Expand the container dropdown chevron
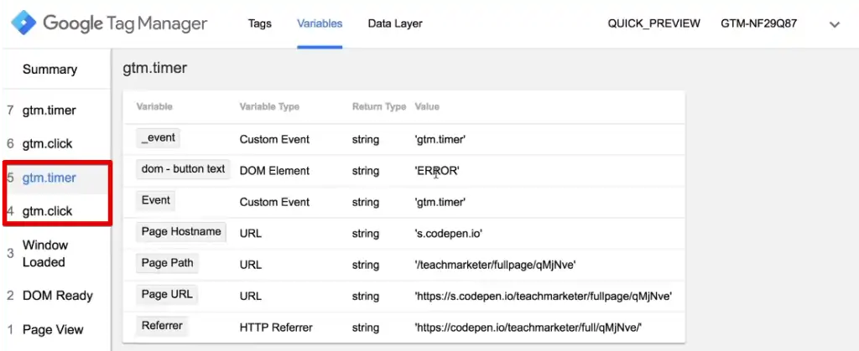Viewport: 859px width, 351px height. [x=835, y=24]
